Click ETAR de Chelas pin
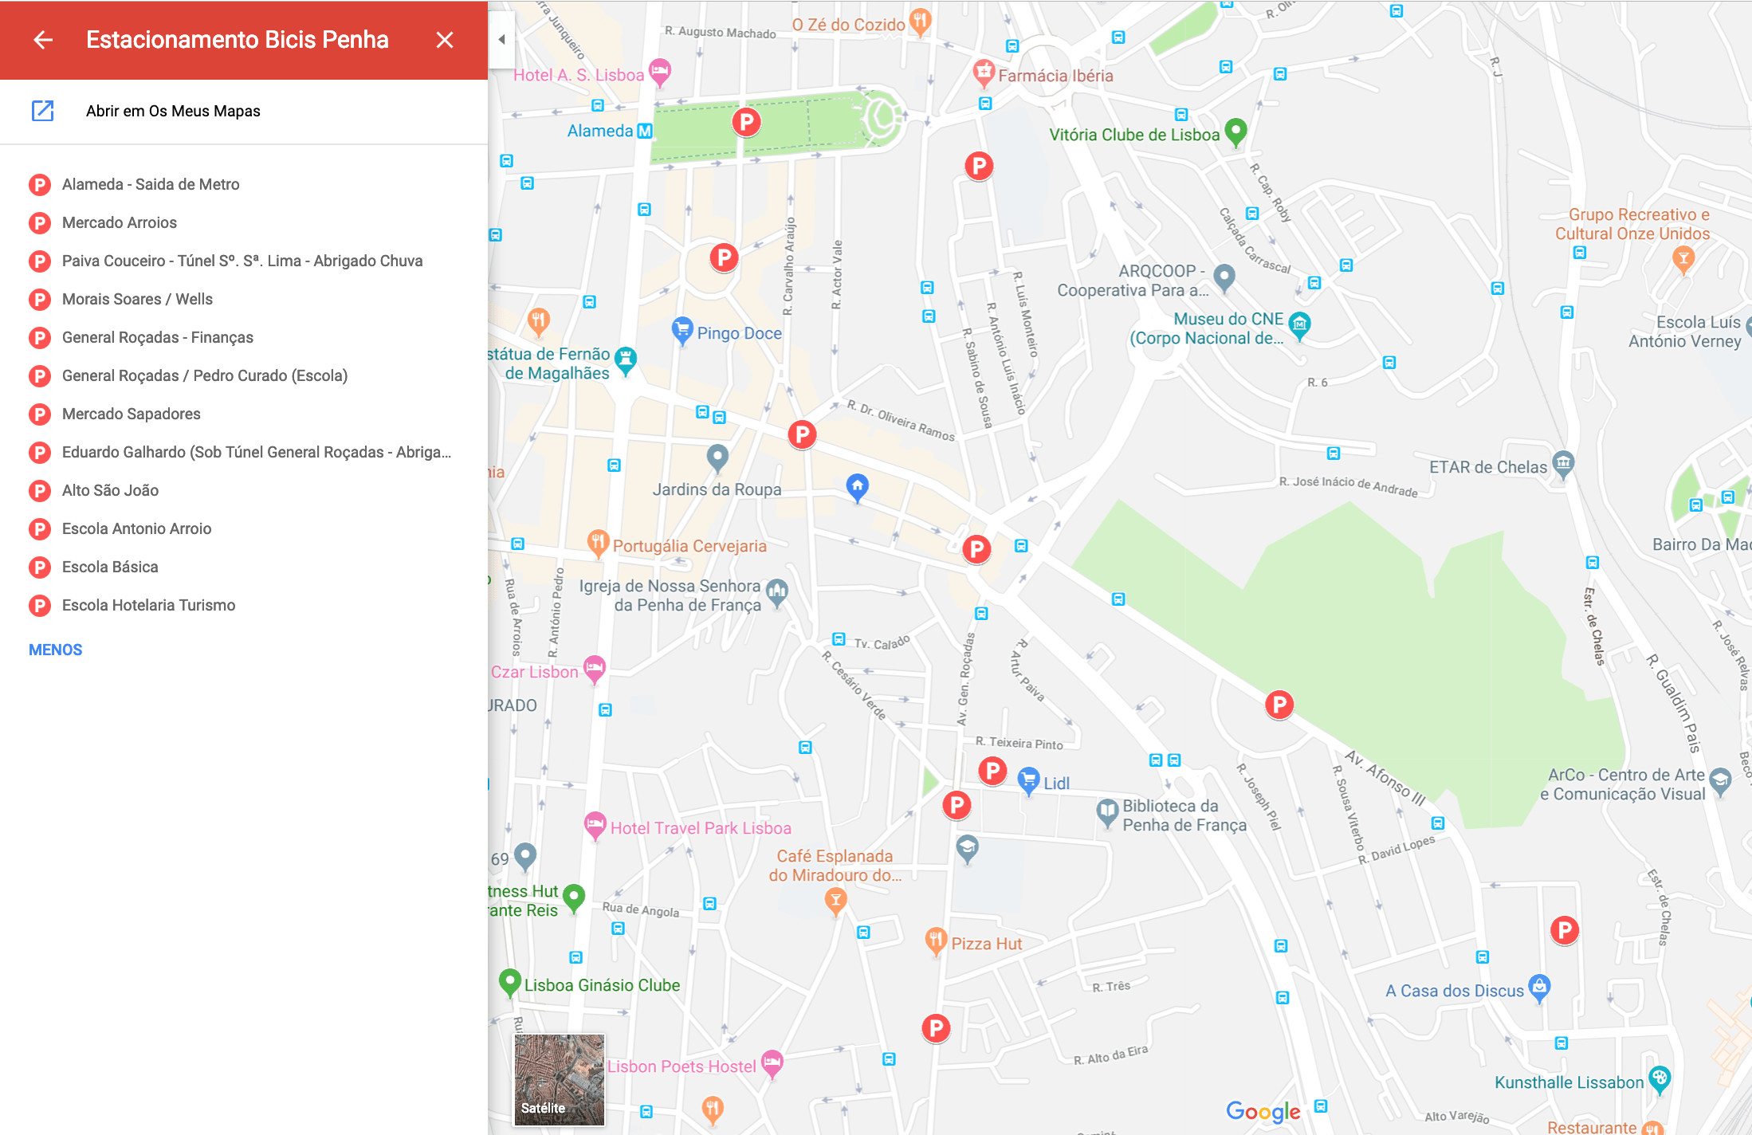Image resolution: width=1752 pixels, height=1135 pixels. (1564, 464)
